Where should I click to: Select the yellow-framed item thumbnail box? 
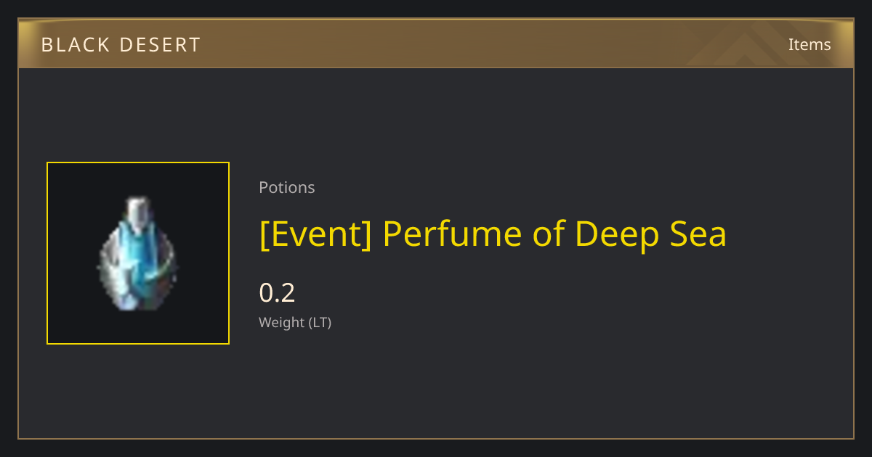coord(138,253)
